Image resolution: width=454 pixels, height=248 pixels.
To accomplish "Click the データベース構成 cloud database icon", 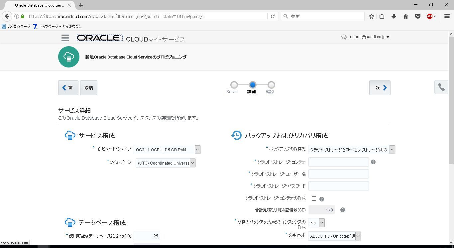I will (x=70, y=222).
